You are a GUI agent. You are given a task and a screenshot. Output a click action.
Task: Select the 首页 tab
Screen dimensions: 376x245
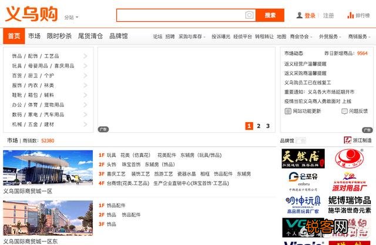tap(14, 36)
